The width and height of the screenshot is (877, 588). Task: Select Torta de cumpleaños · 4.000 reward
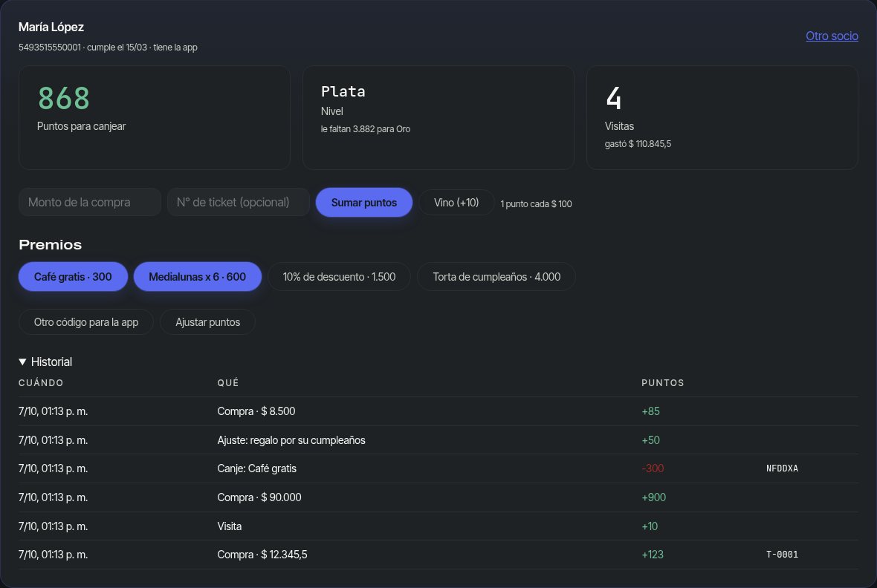496,277
